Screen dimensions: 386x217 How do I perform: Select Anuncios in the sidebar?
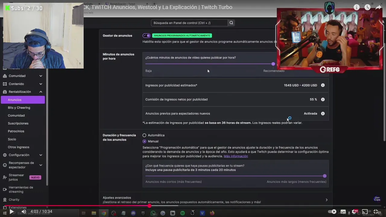pyautogui.click(x=23, y=100)
